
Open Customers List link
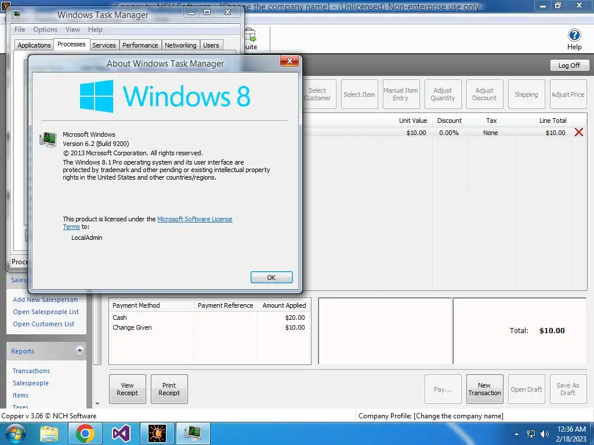[44, 324]
